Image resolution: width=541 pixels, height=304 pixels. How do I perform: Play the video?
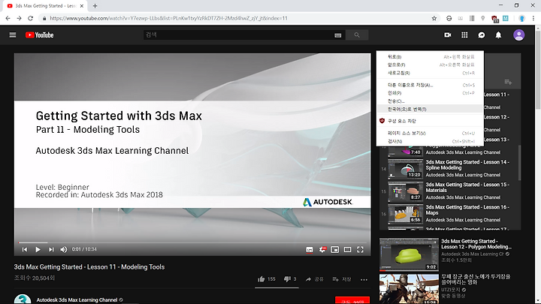(38, 249)
